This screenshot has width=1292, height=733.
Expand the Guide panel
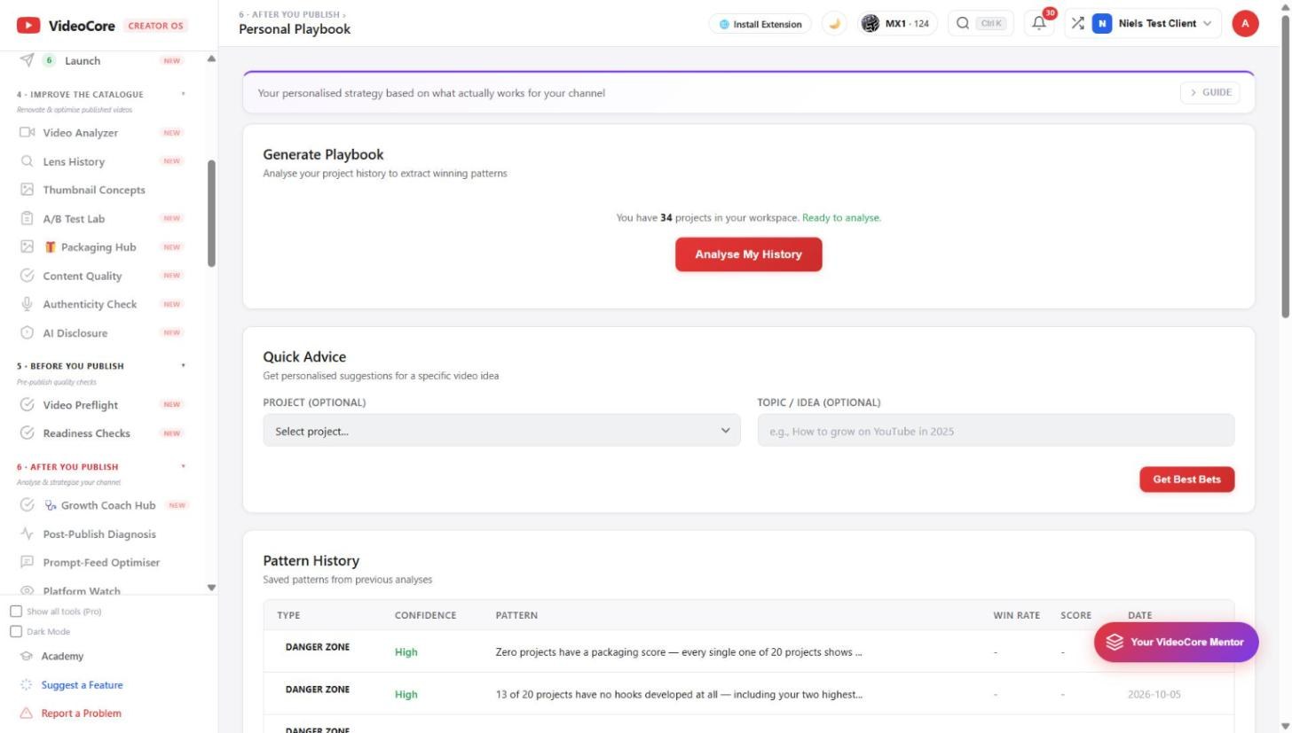pyautogui.click(x=1210, y=92)
